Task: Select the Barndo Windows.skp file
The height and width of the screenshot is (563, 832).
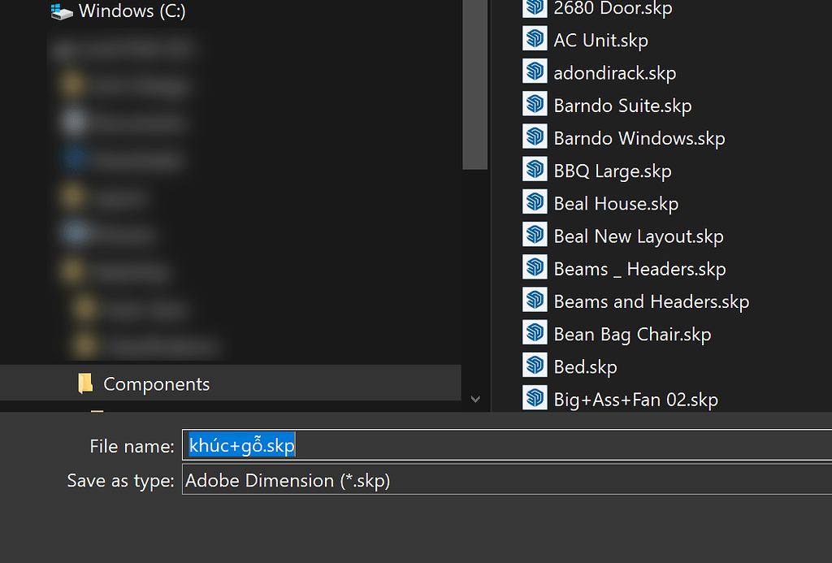Action: (x=639, y=137)
